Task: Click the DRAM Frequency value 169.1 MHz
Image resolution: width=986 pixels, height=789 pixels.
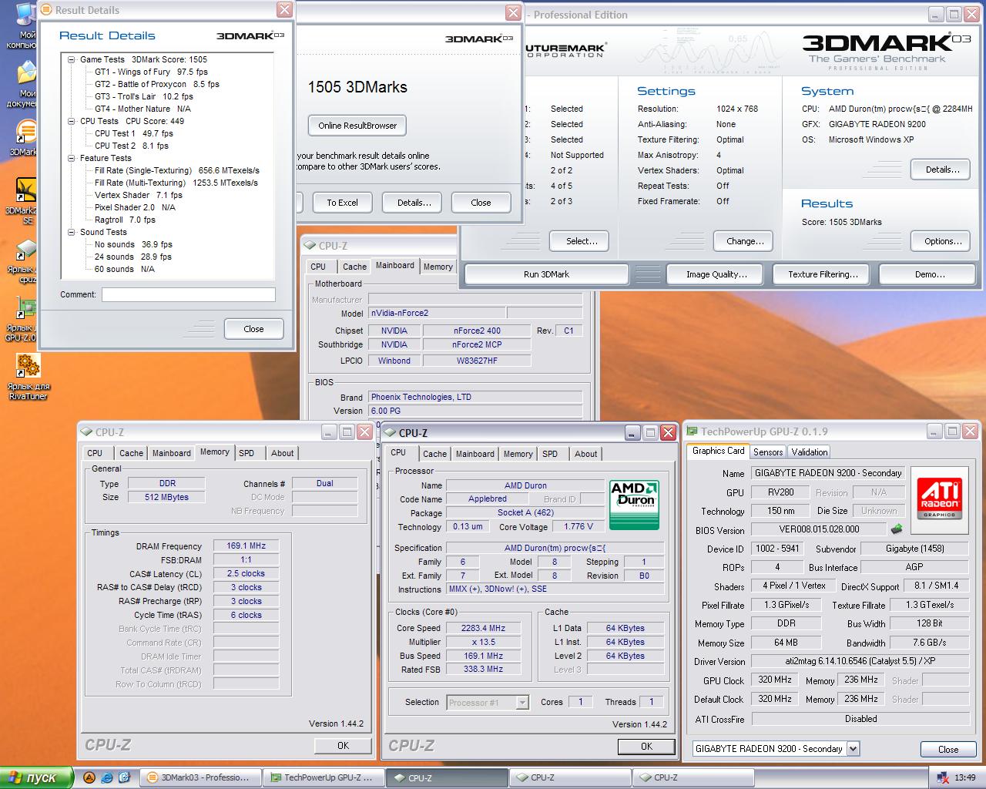Action: [x=246, y=546]
